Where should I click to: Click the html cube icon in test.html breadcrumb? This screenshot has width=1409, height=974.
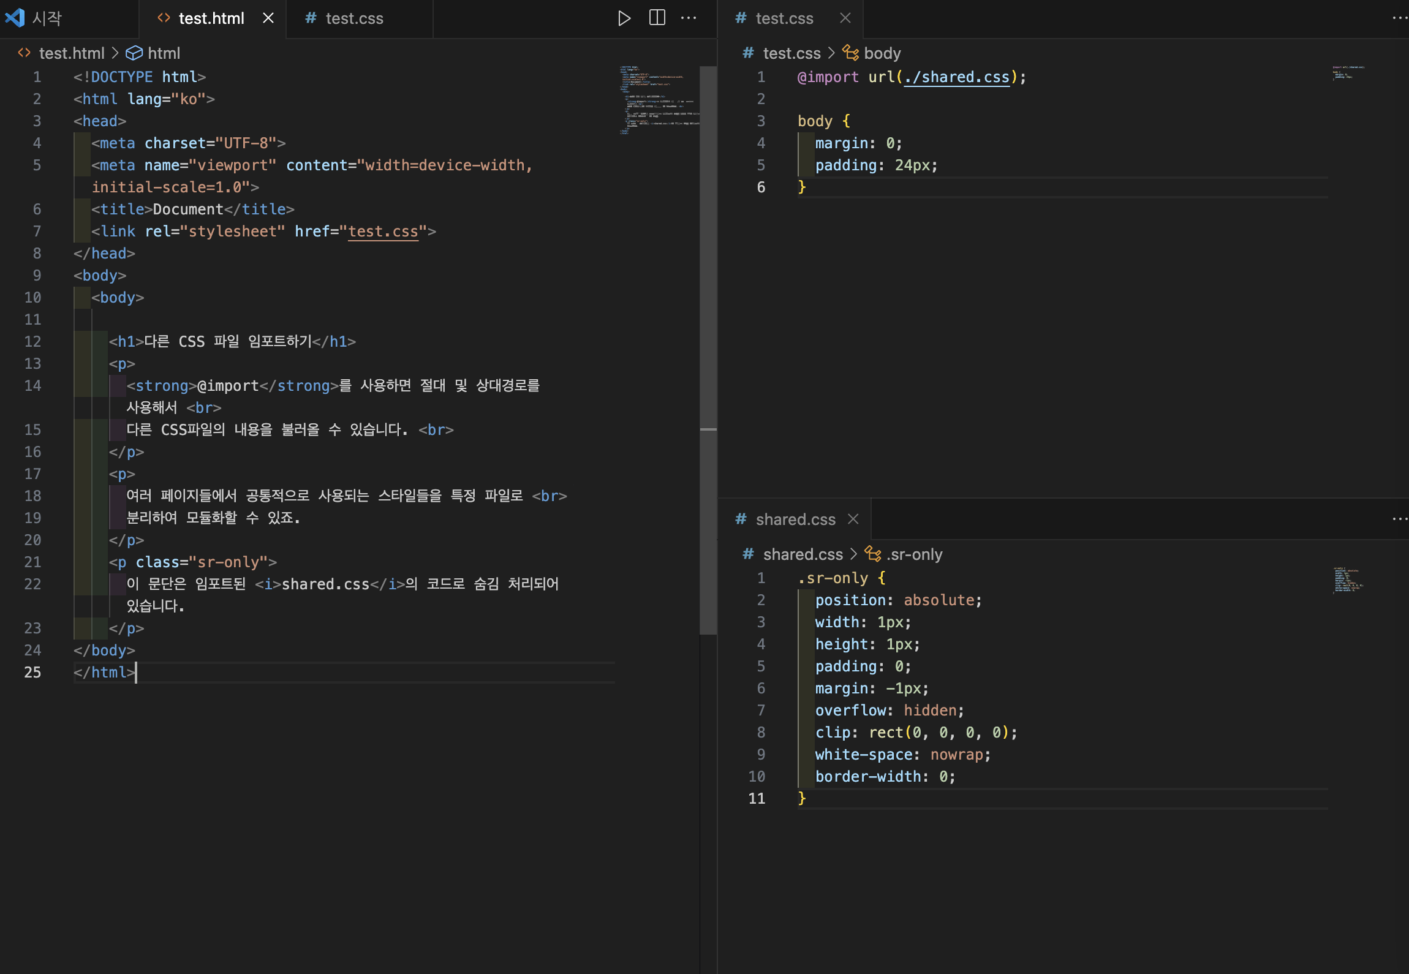click(x=134, y=53)
